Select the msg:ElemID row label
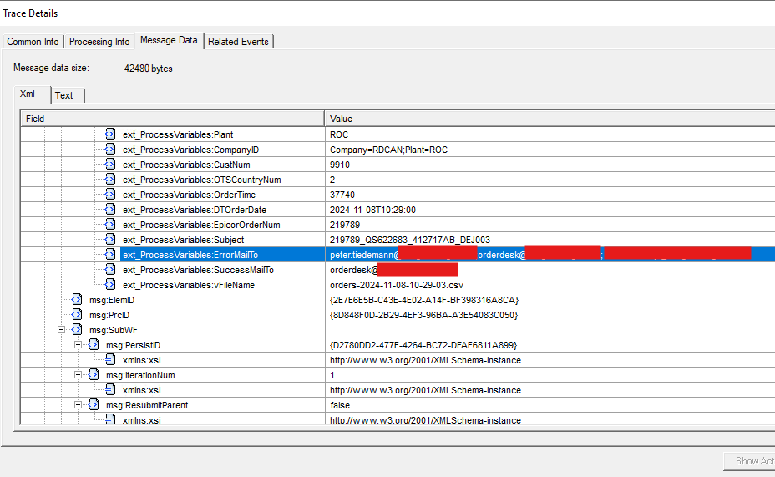 112,300
